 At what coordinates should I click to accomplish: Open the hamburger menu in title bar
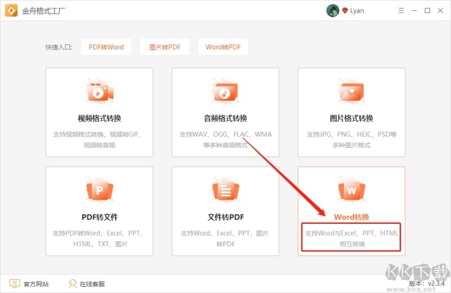[x=401, y=11]
